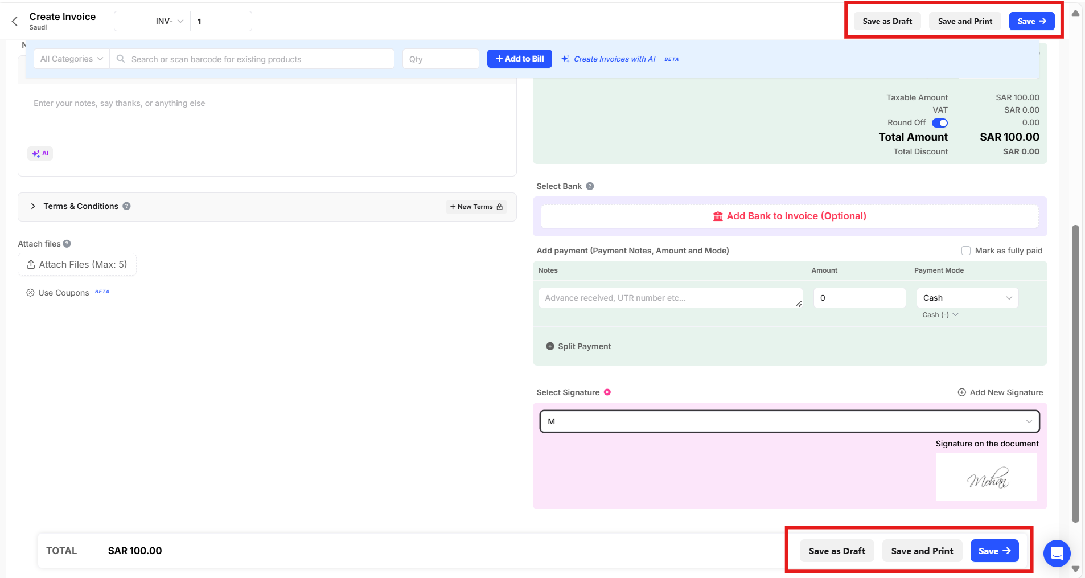Open the chat support bubble
1085x578 pixels.
1057,553
